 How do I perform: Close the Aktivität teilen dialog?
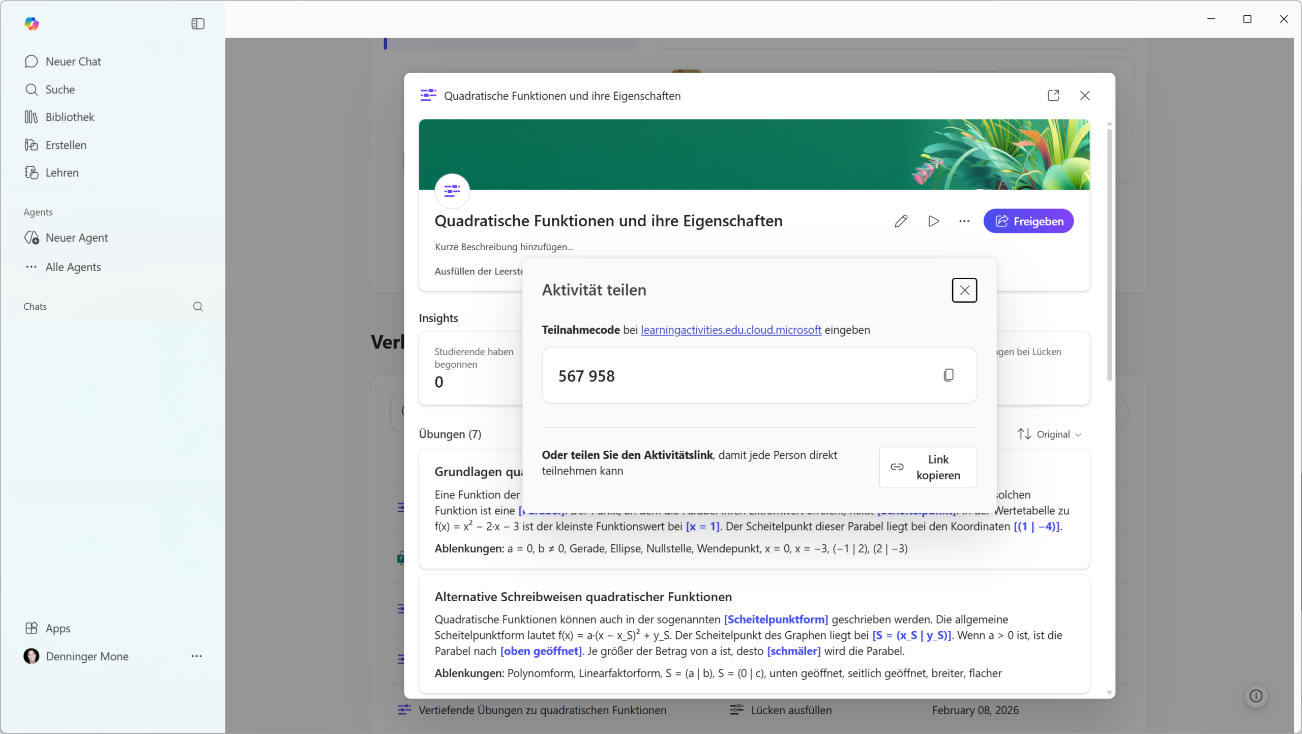coord(964,290)
